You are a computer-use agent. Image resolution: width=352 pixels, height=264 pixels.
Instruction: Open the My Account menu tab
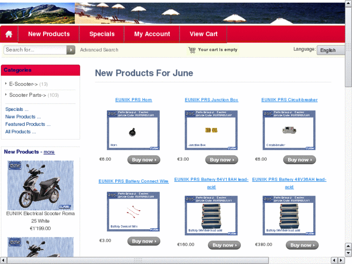pyautogui.click(x=152, y=34)
